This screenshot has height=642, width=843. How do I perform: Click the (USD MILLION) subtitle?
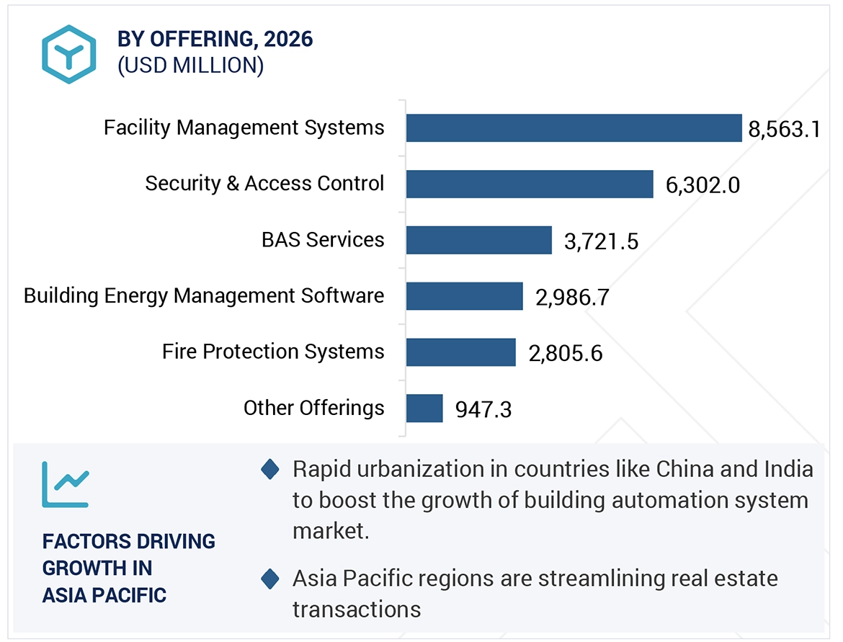(190, 66)
